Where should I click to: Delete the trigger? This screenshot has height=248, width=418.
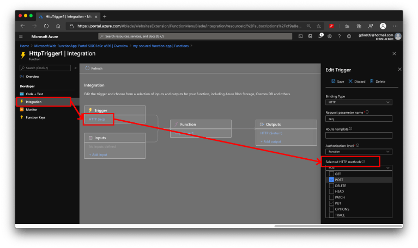(x=378, y=82)
